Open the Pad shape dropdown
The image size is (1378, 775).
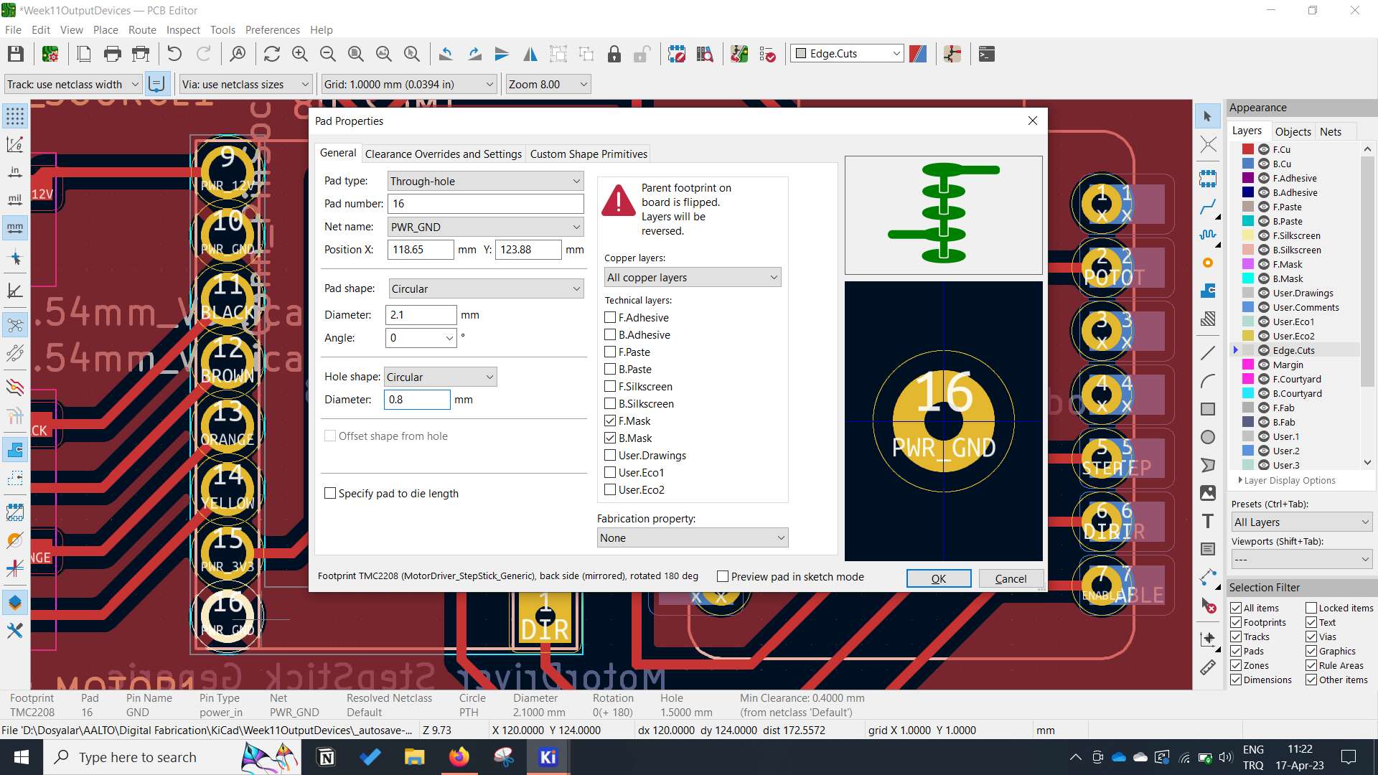486,288
